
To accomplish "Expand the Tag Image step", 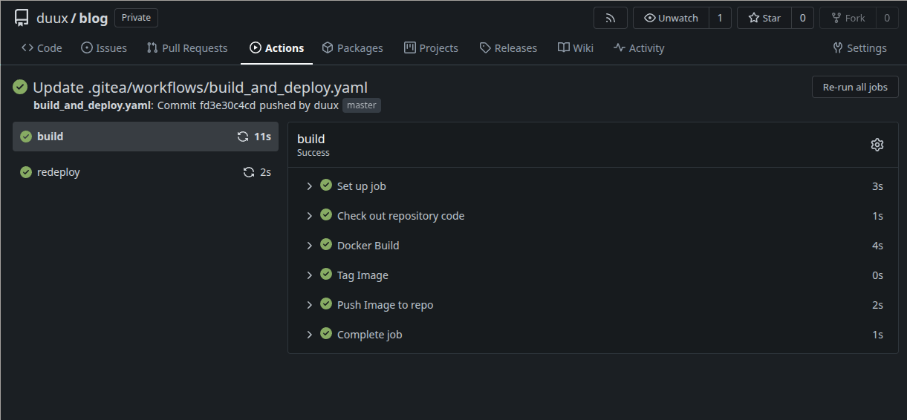I will [x=310, y=275].
